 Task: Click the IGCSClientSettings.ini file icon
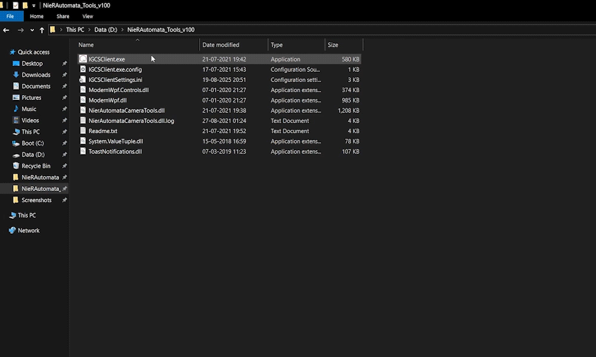coord(82,80)
